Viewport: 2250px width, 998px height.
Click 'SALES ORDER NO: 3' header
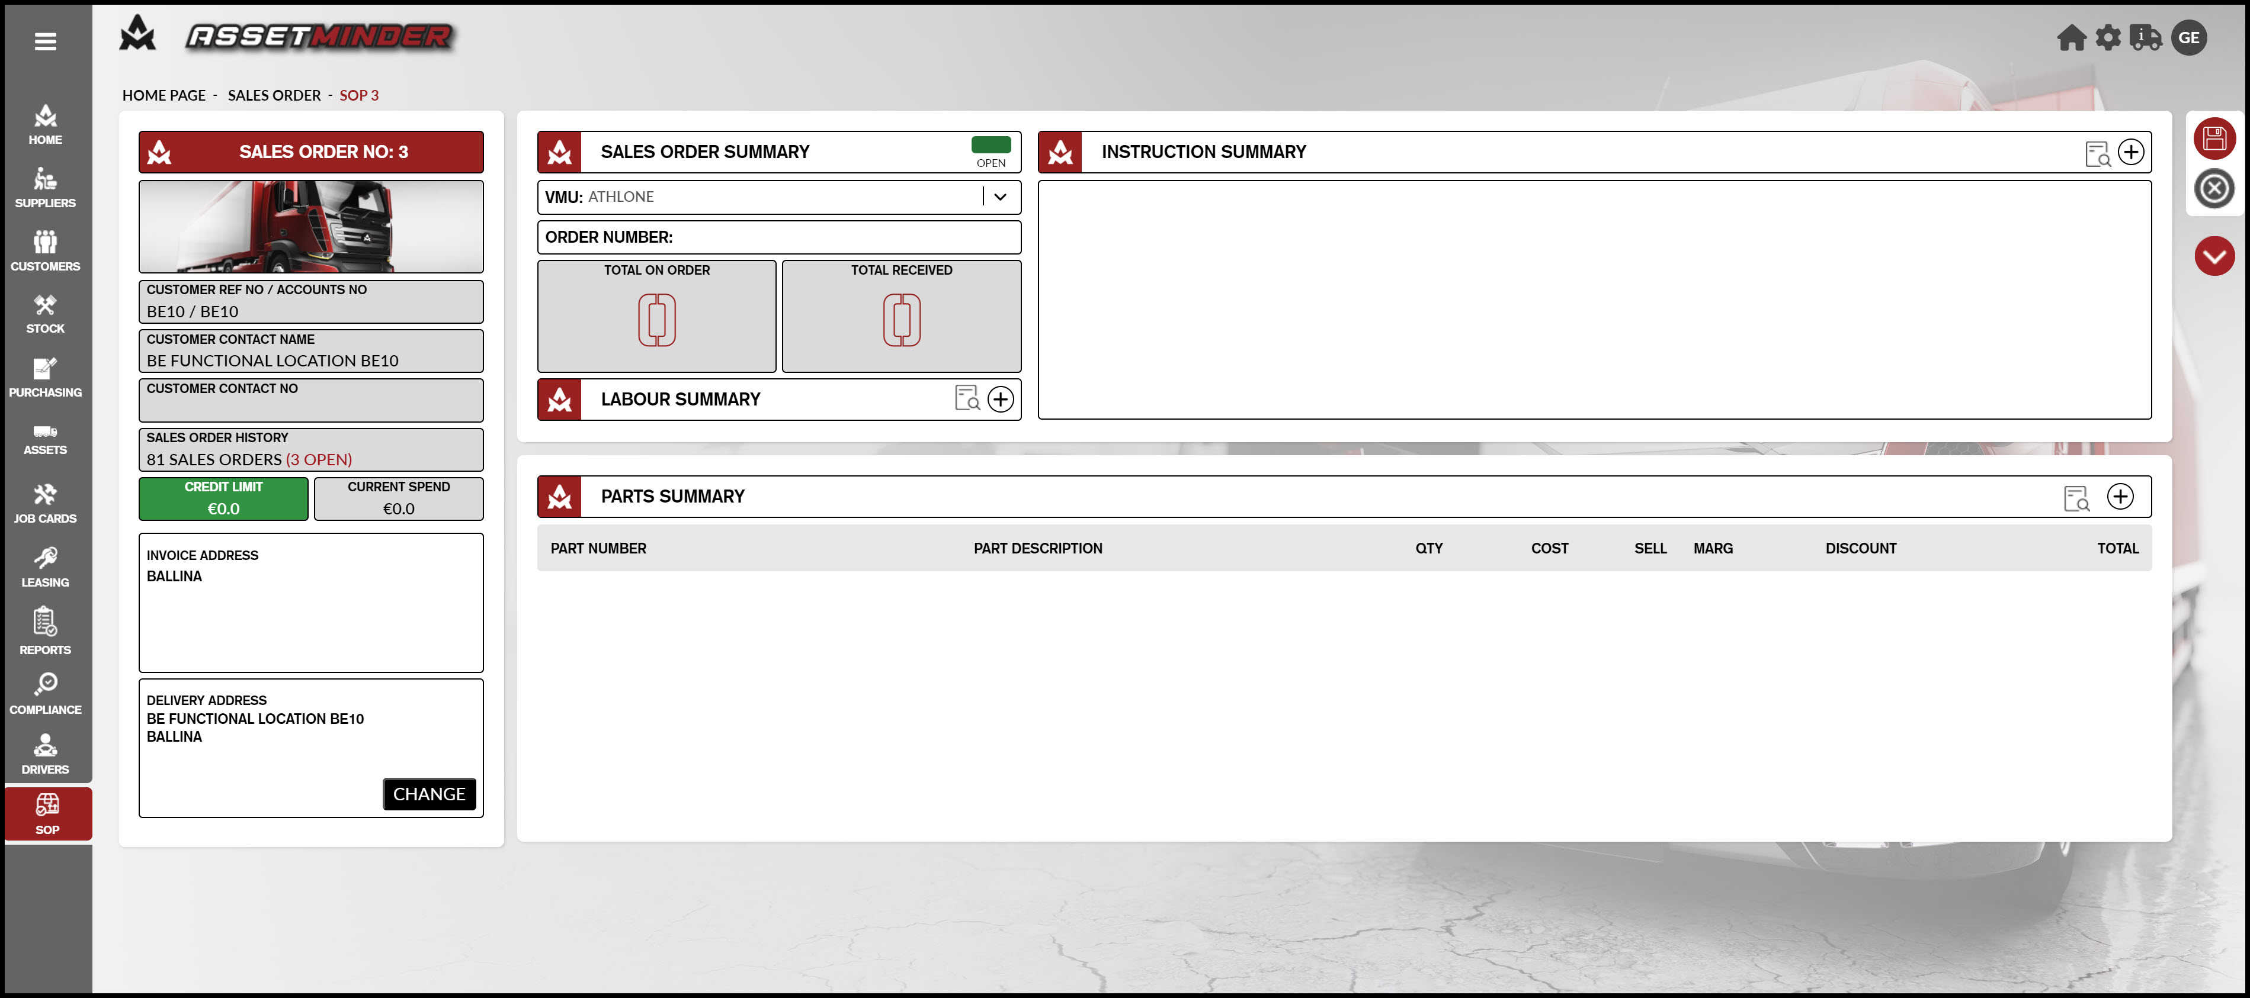311,152
